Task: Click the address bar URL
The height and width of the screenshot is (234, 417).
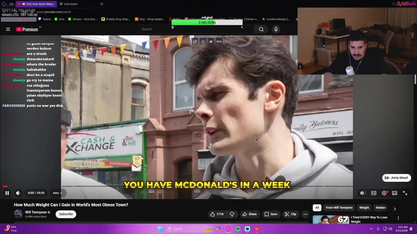Action: 54,12
